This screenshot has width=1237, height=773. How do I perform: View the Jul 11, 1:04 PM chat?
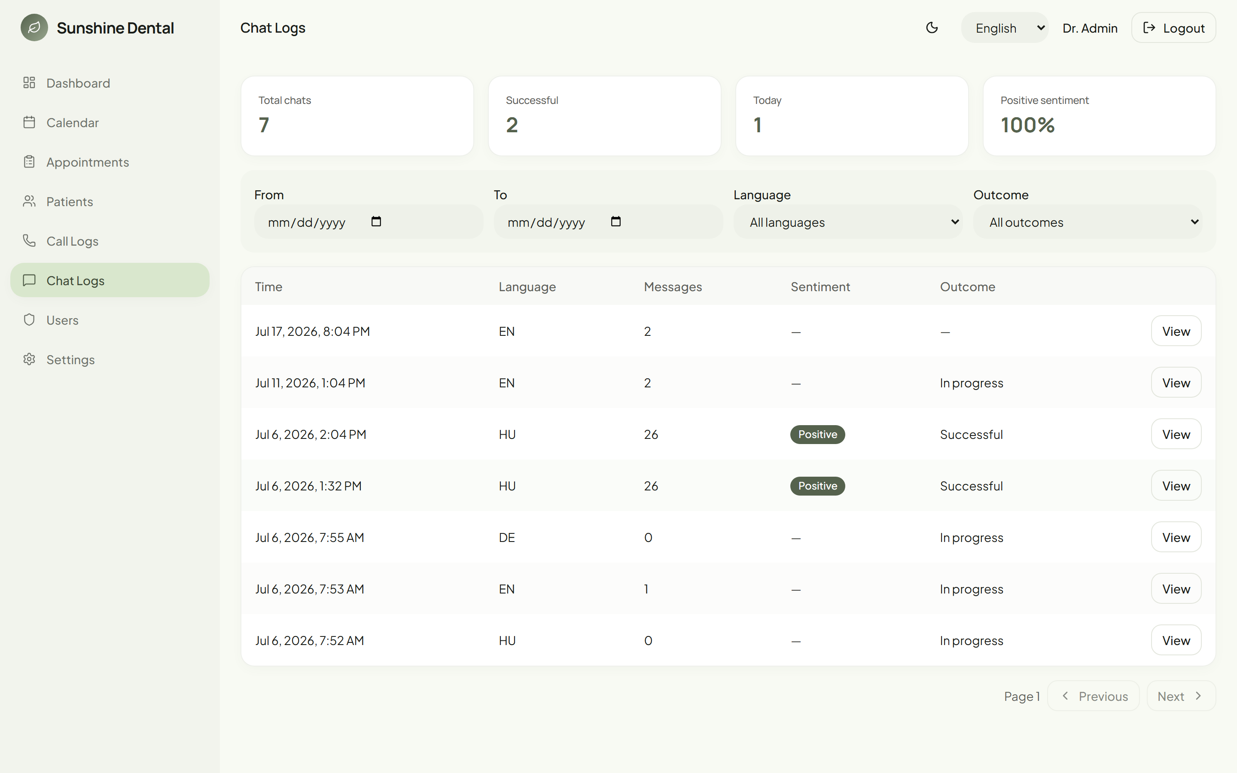(1176, 382)
